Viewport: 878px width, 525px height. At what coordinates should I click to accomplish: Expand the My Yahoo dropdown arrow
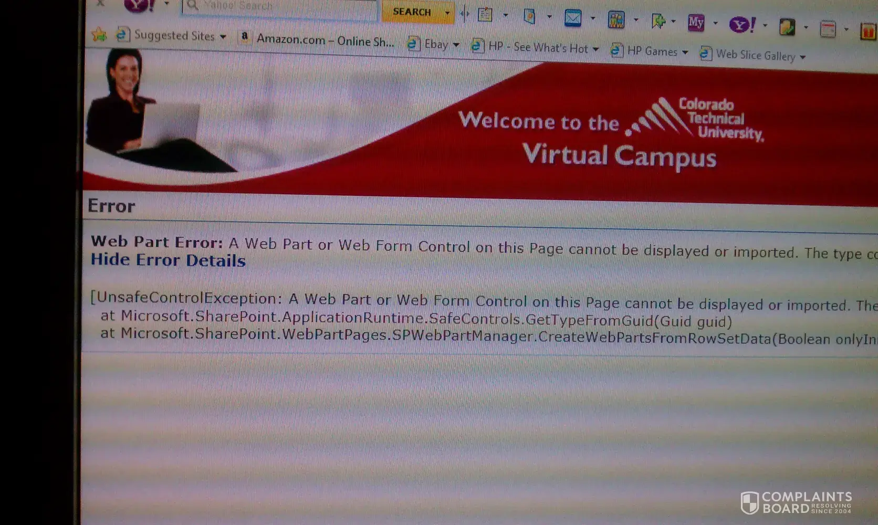tap(715, 23)
